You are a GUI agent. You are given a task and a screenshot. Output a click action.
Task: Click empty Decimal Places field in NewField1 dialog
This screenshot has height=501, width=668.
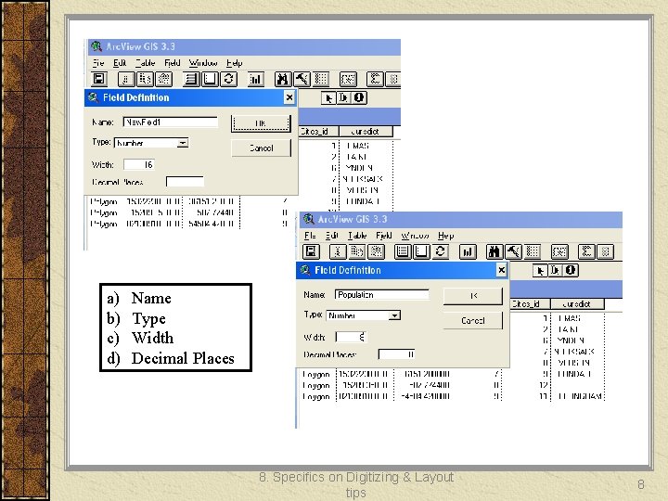185,182
